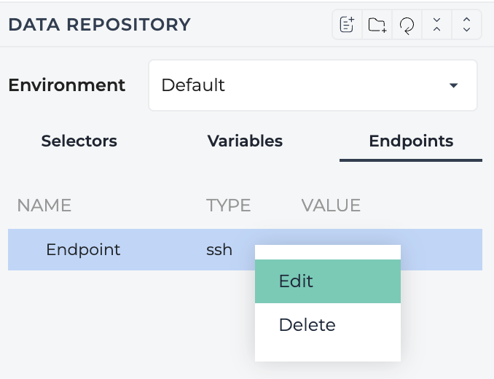Select the Endpoints tab
This screenshot has height=379, width=494.
[x=411, y=141]
